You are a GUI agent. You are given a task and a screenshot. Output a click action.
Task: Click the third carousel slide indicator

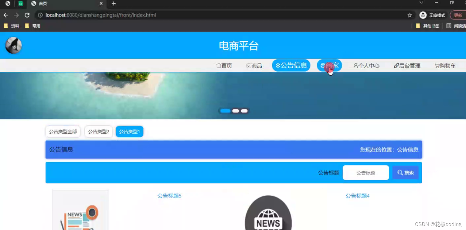pyautogui.click(x=244, y=111)
